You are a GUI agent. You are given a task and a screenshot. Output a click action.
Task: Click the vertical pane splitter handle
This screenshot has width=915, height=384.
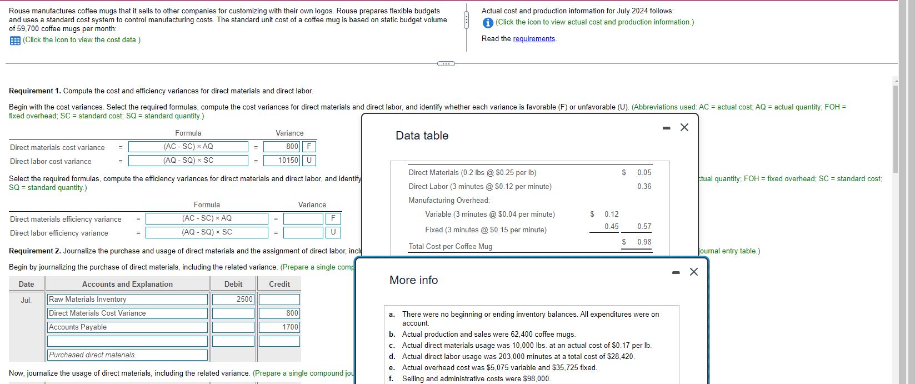tap(467, 21)
